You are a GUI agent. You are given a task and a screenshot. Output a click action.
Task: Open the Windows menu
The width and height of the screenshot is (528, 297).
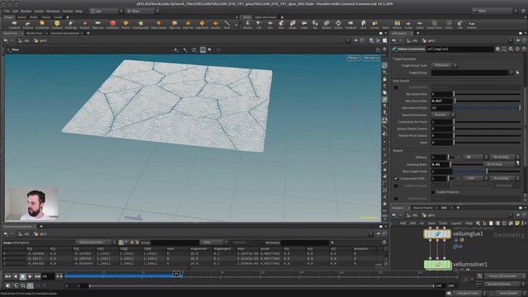point(53,11)
